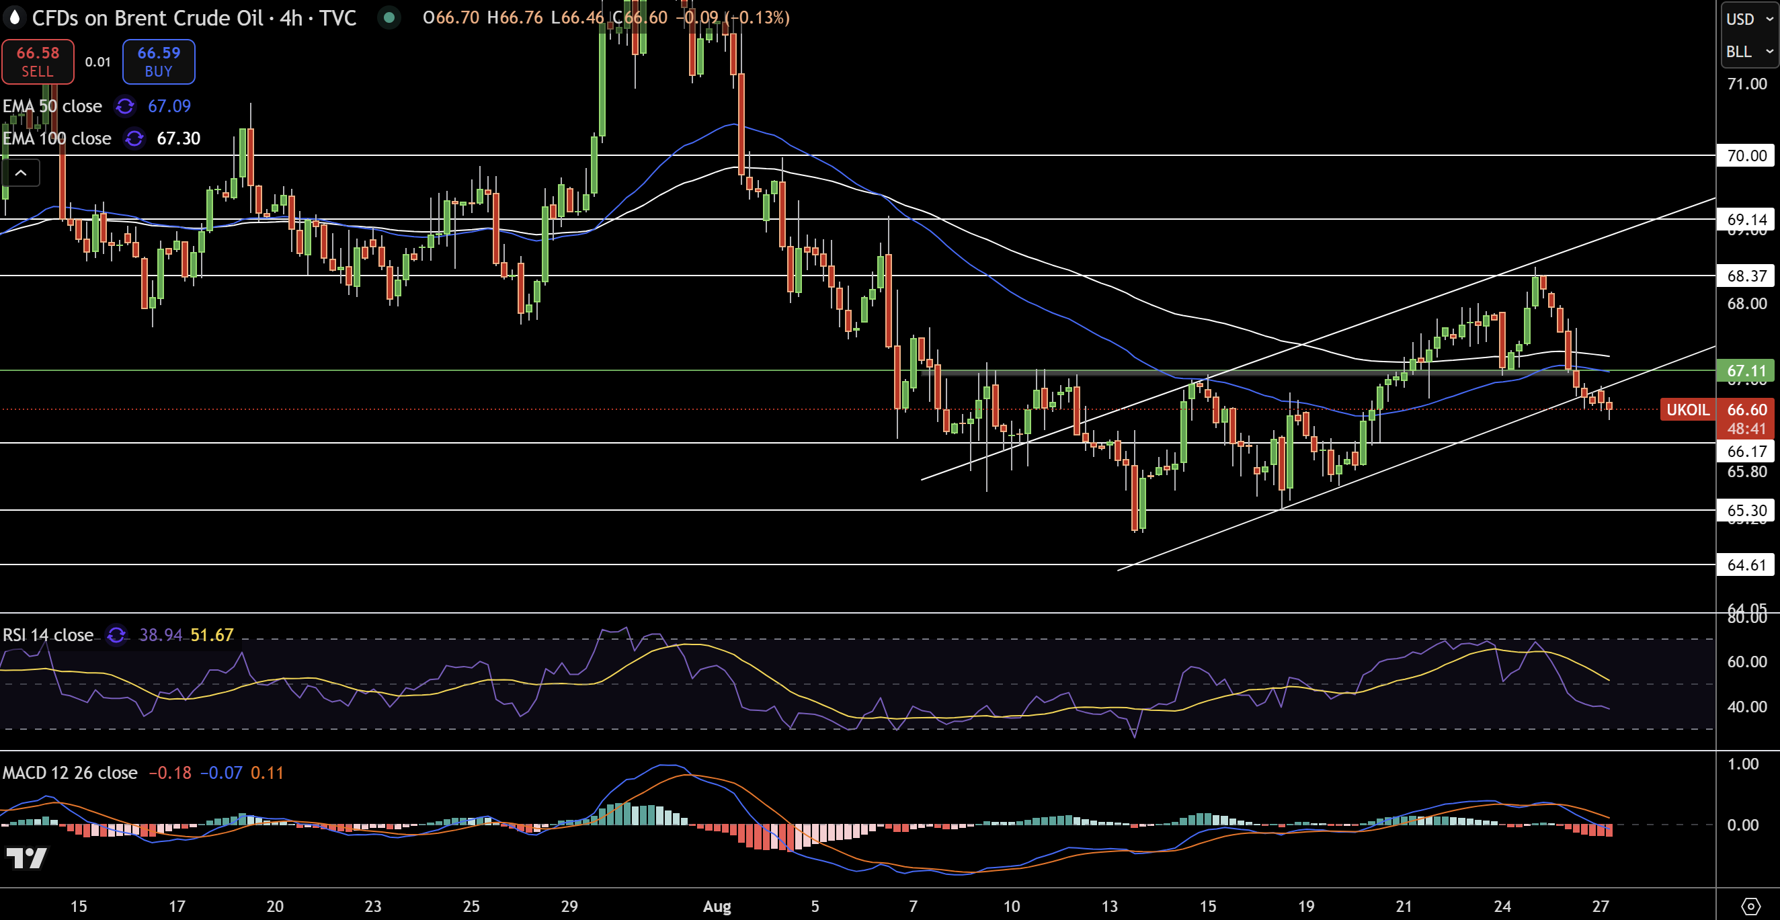Screen dimensions: 1780x920
Task: Toggle EMA 50 close indicator visibility
Action: (x=52, y=106)
